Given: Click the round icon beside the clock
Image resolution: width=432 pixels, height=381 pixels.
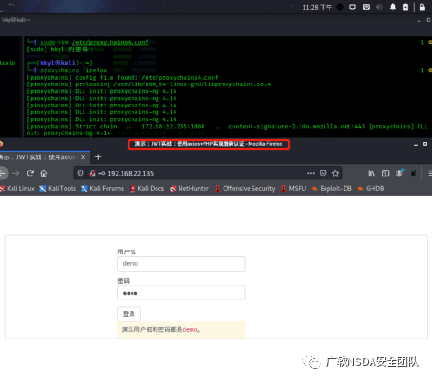Looking at the screenshot, I should 340,7.
